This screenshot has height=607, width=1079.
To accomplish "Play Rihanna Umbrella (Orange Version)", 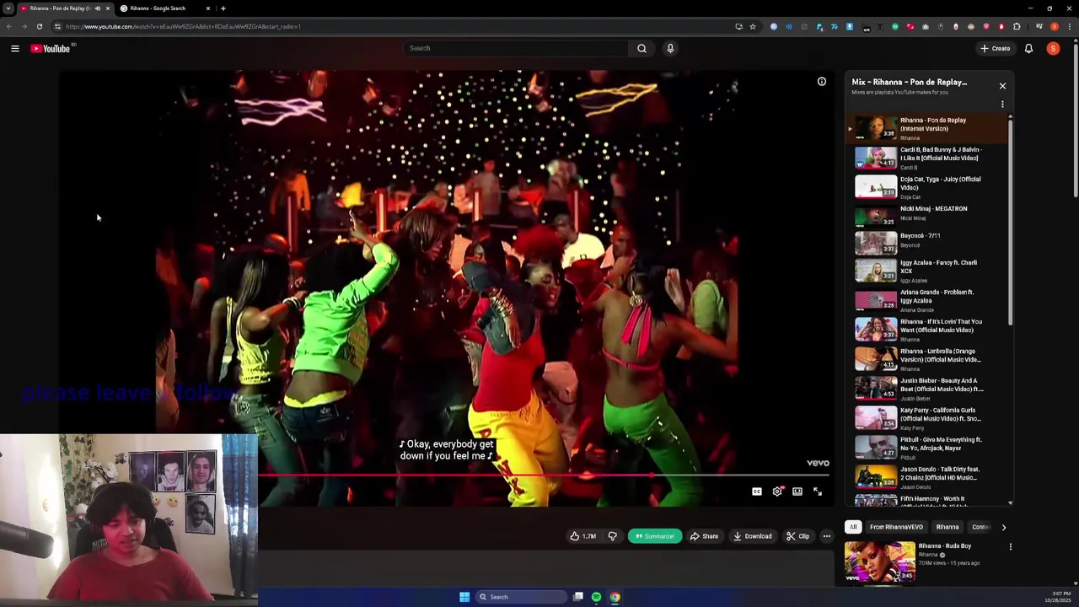I will [927, 359].
